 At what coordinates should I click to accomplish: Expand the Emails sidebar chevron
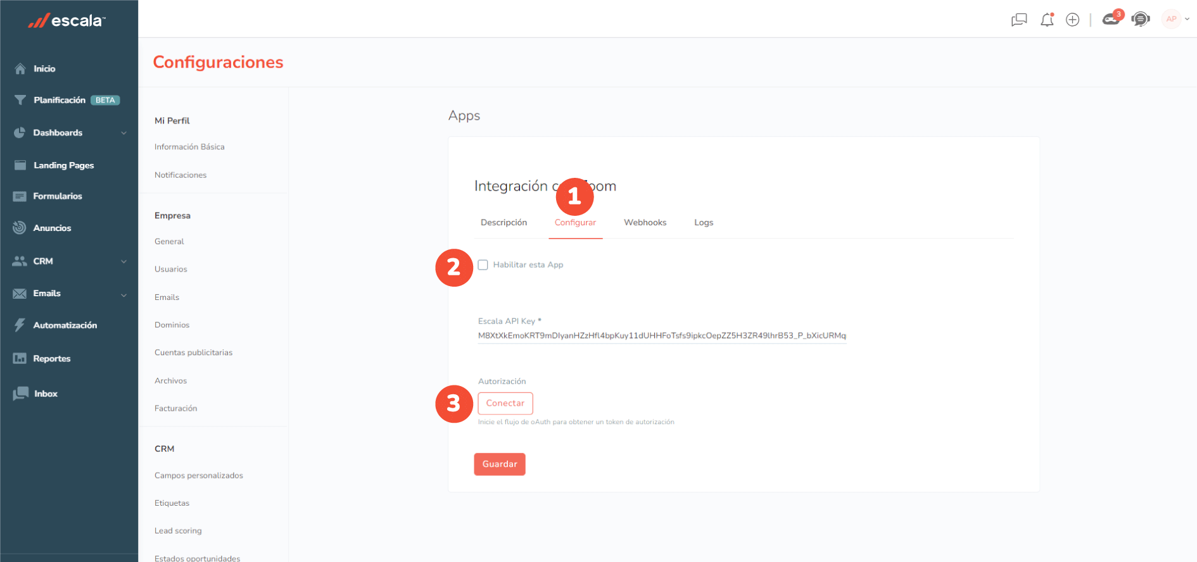(x=124, y=295)
